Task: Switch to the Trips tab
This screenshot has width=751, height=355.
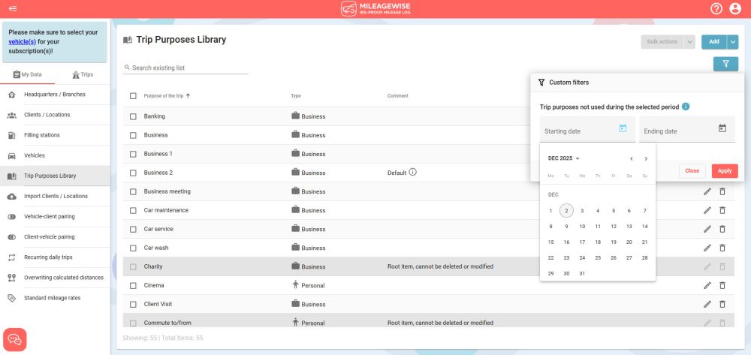Action: (83, 74)
